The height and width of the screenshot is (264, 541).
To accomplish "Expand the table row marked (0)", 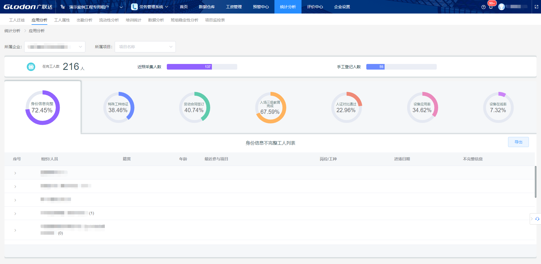I will coord(15,230).
